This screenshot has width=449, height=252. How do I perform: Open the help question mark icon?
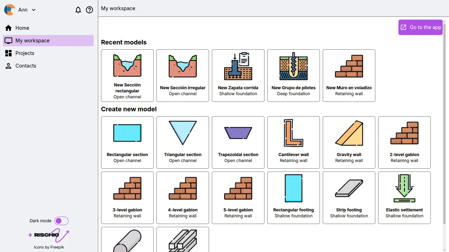(x=89, y=10)
